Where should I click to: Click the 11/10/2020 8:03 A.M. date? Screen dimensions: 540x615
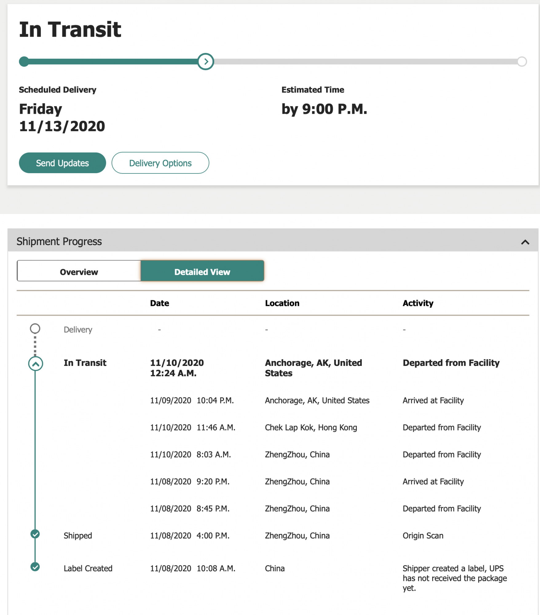coord(190,454)
